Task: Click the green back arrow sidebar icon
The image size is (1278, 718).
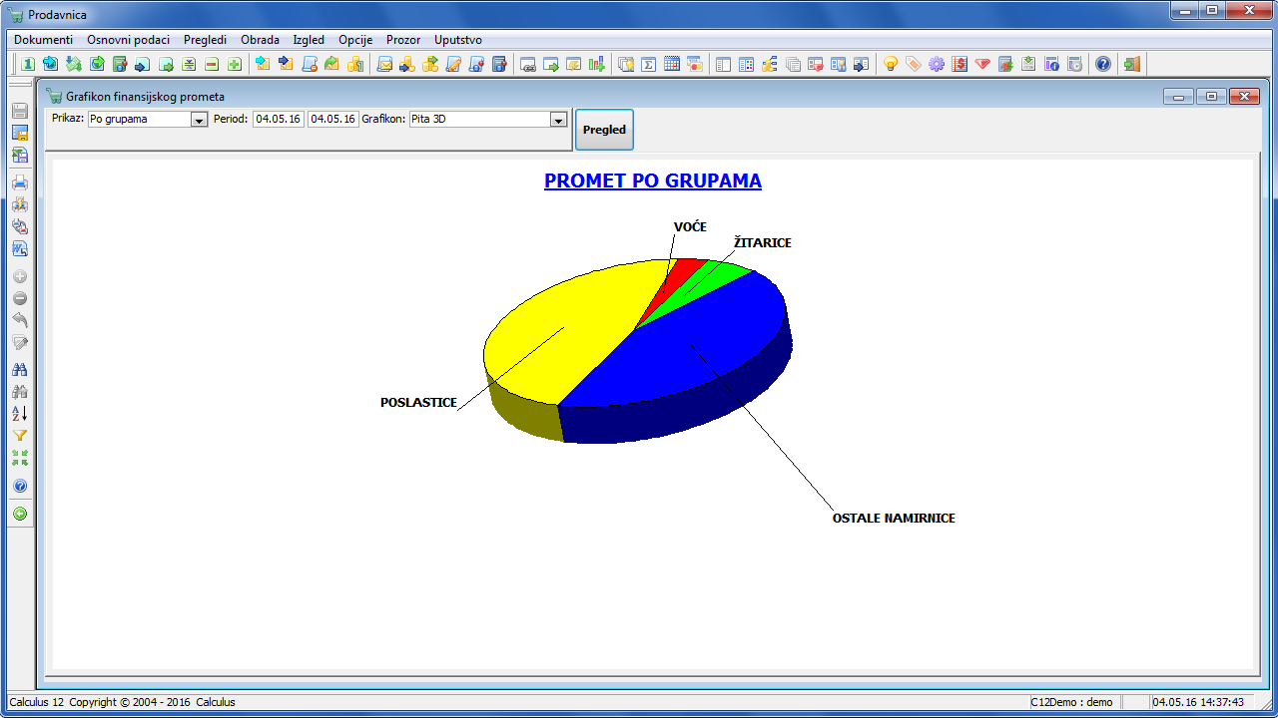Action: click(x=19, y=515)
